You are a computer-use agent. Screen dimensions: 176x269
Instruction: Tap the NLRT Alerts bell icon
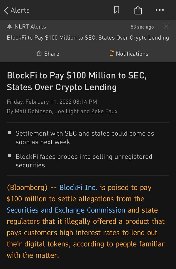[x=10, y=27]
